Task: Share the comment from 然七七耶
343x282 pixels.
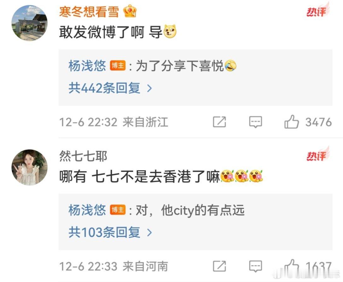Action: (x=219, y=266)
